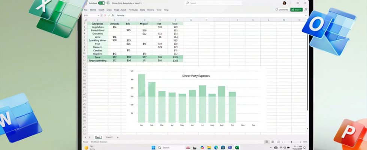Go to next sheet with right arrow

point(90,137)
